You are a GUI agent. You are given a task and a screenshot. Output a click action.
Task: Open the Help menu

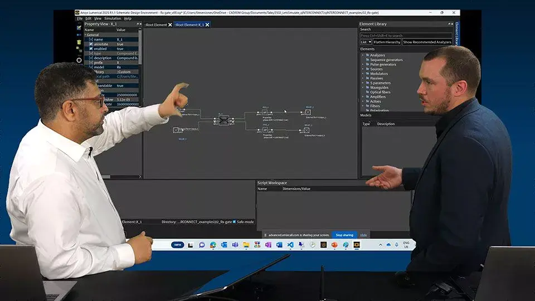(x=128, y=18)
